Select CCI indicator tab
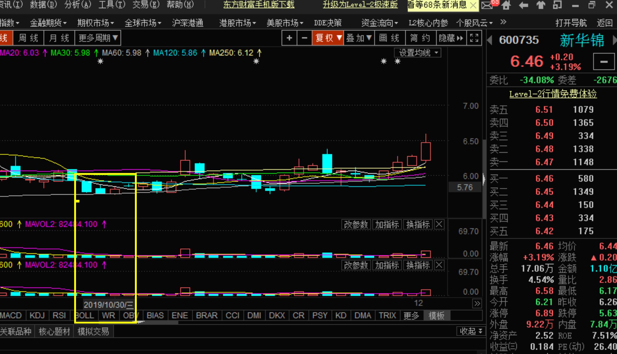The width and height of the screenshot is (617, 354). pos(232,315)
